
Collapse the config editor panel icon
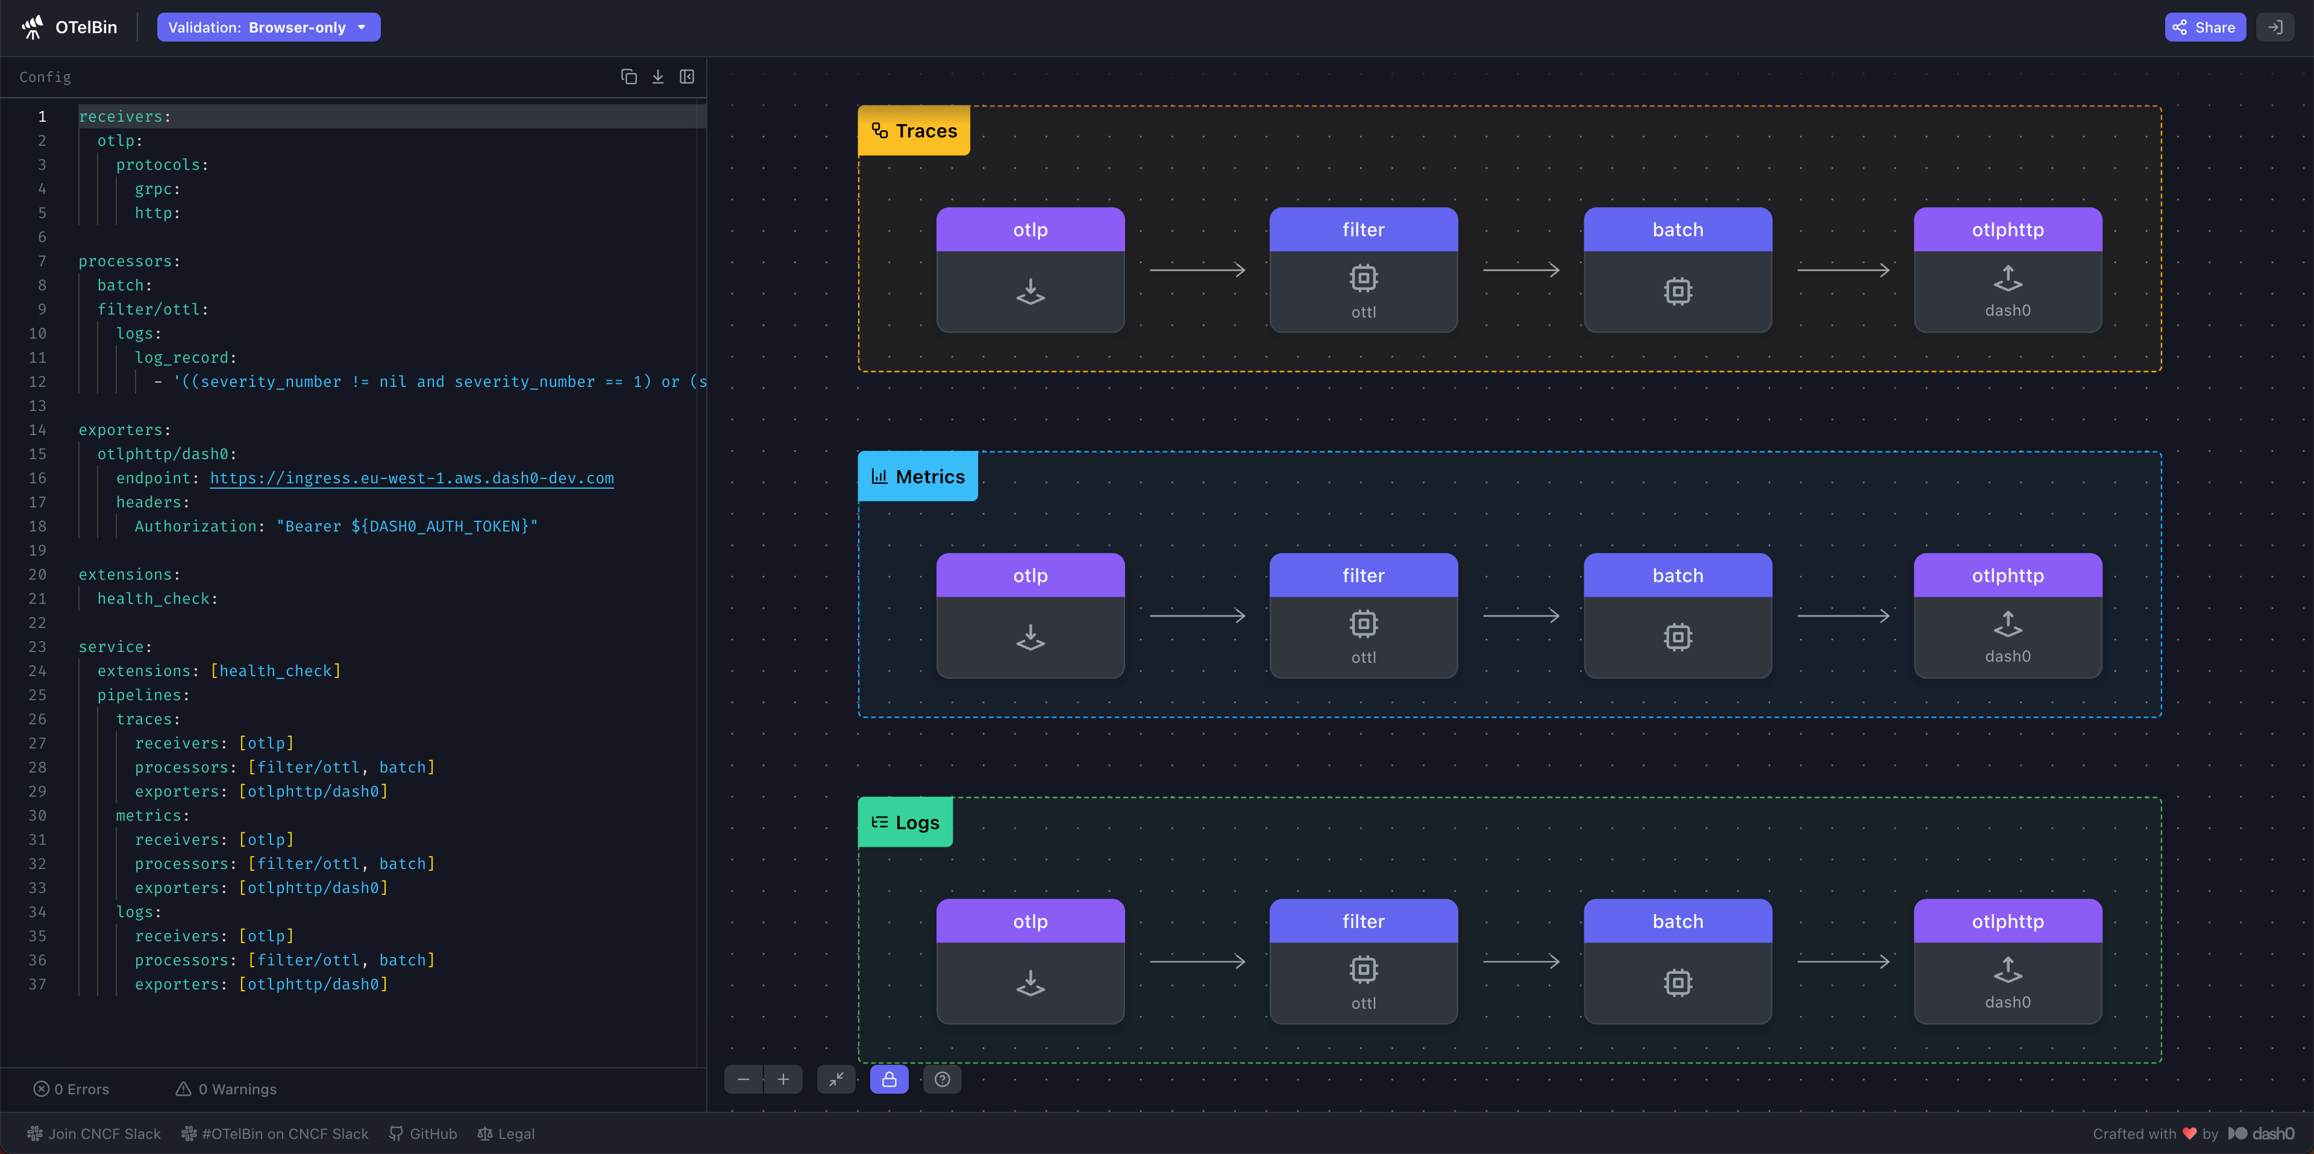(x=687, y=77)
